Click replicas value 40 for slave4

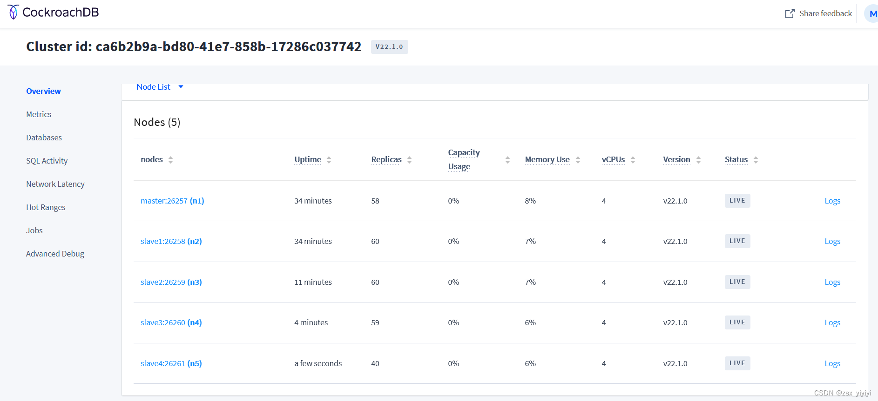pos(375,363)
